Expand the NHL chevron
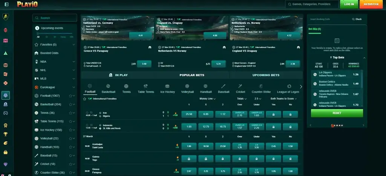This screenshot has height=176, width=386. (74, 70)
